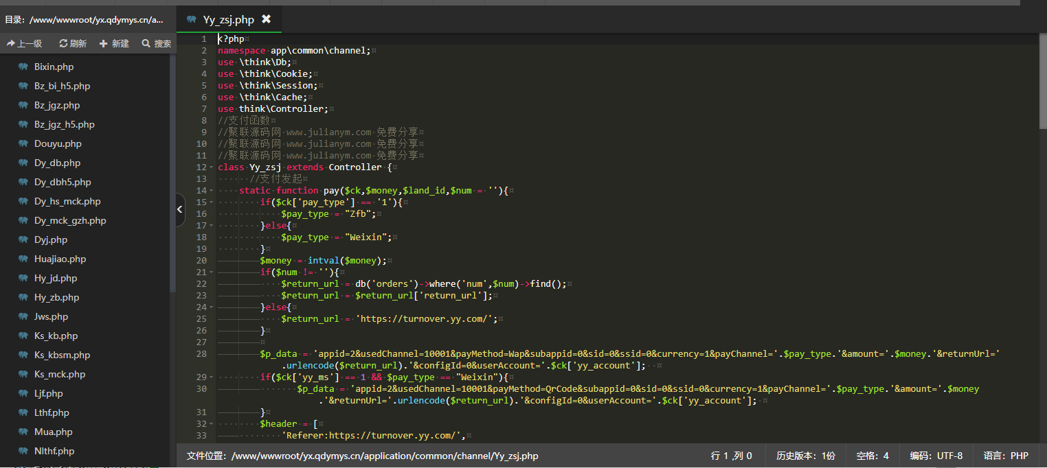Create a new item with 新建

point(114,43)
